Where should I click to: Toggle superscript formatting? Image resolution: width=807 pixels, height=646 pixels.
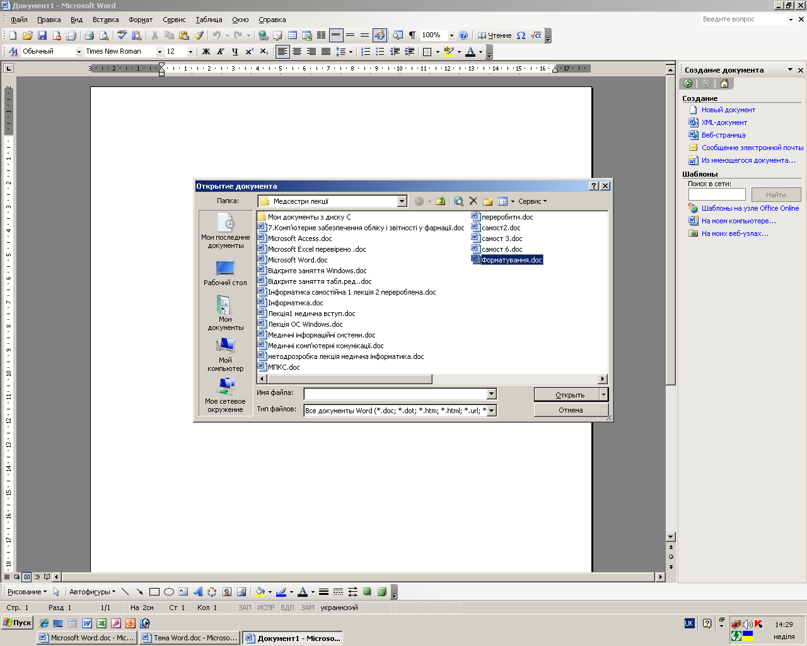(250, 52)
